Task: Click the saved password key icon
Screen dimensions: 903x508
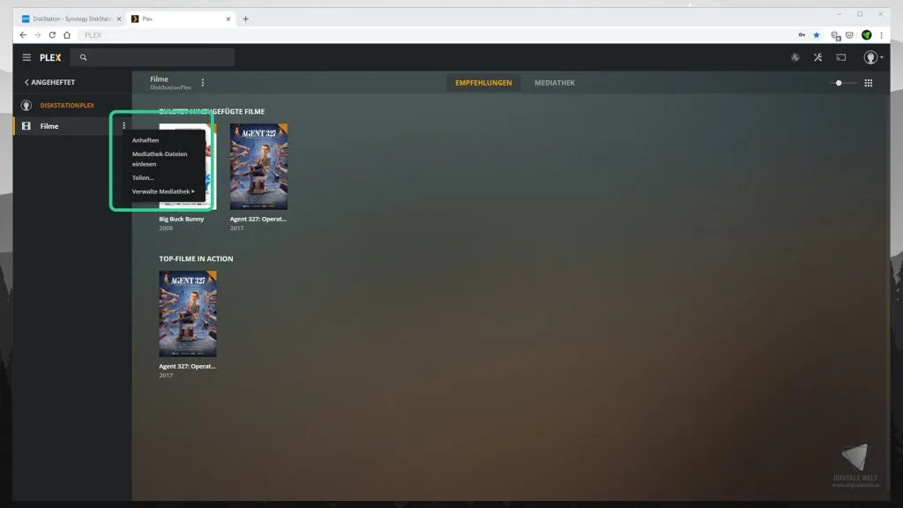Action: (x=802, y=35)
